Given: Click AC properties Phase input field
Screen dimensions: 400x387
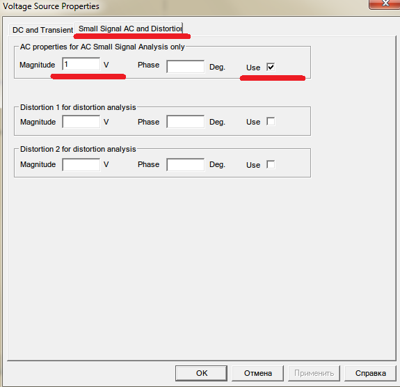Looking at the screenshot, I should point(186,67).
